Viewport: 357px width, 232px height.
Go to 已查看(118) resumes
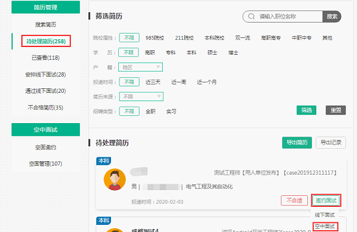coord(46,58)
